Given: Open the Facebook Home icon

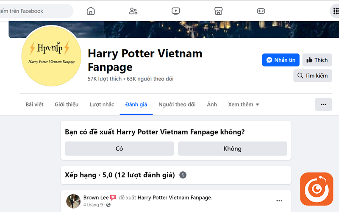Looking at the screenshot, I should (x=91, y=11).
